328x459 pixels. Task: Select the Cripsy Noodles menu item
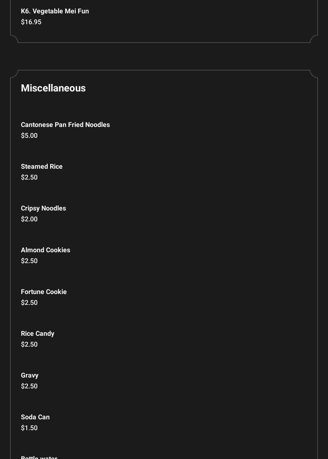point(43,208)
